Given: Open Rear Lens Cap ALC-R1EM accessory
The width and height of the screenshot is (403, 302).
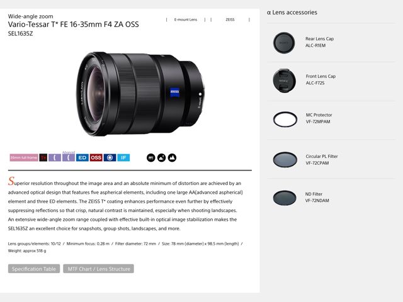Looking at the screenshot, I should 319,42.
